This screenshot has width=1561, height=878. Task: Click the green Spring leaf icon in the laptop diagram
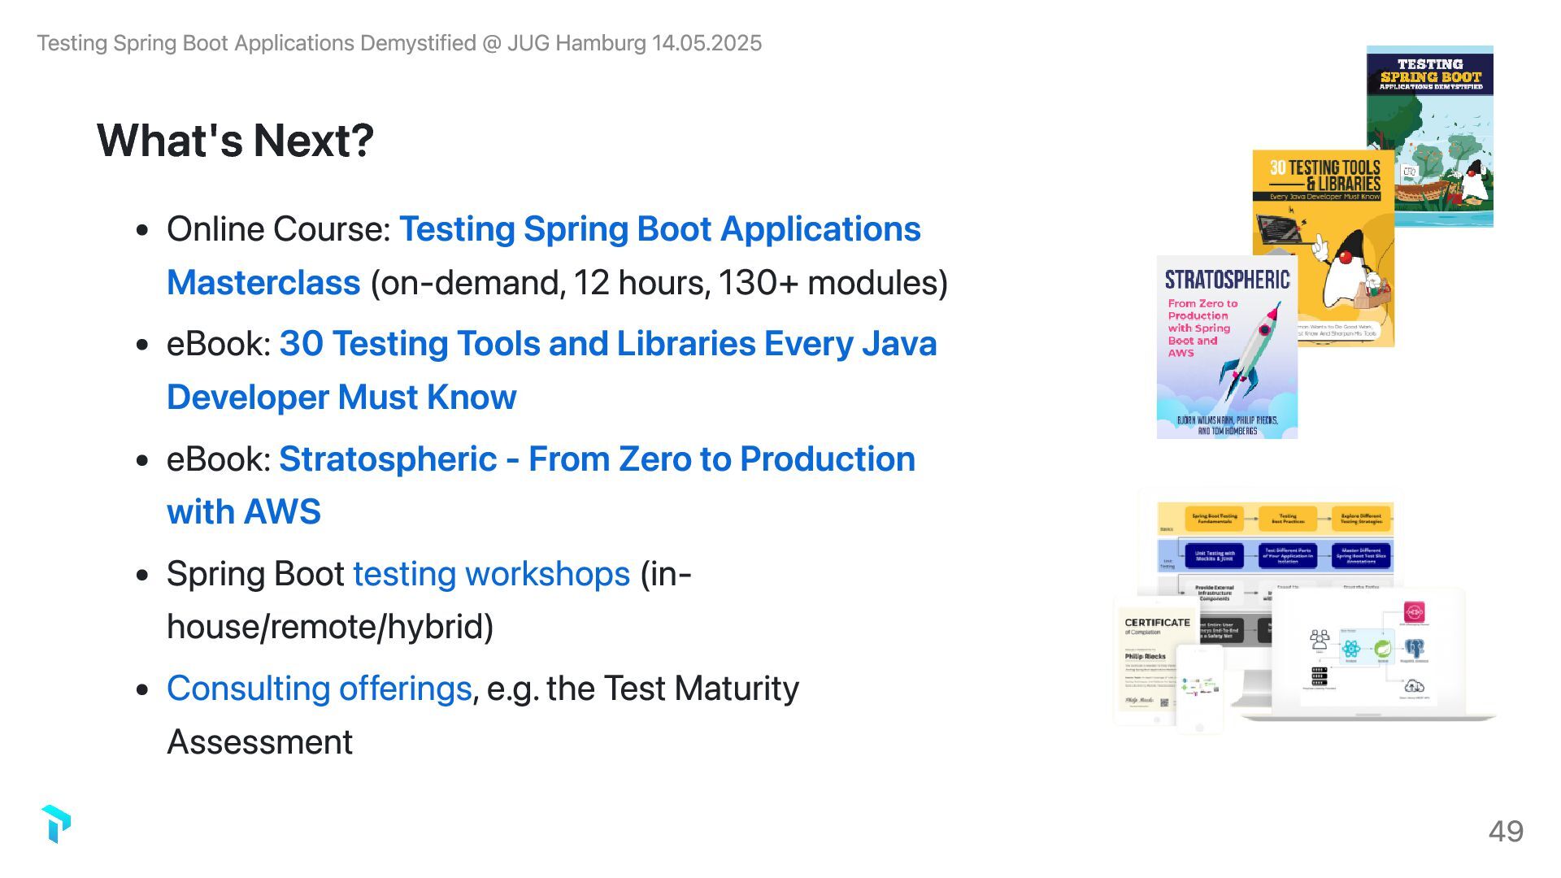pyautogui.click(x=1382, y=649)
